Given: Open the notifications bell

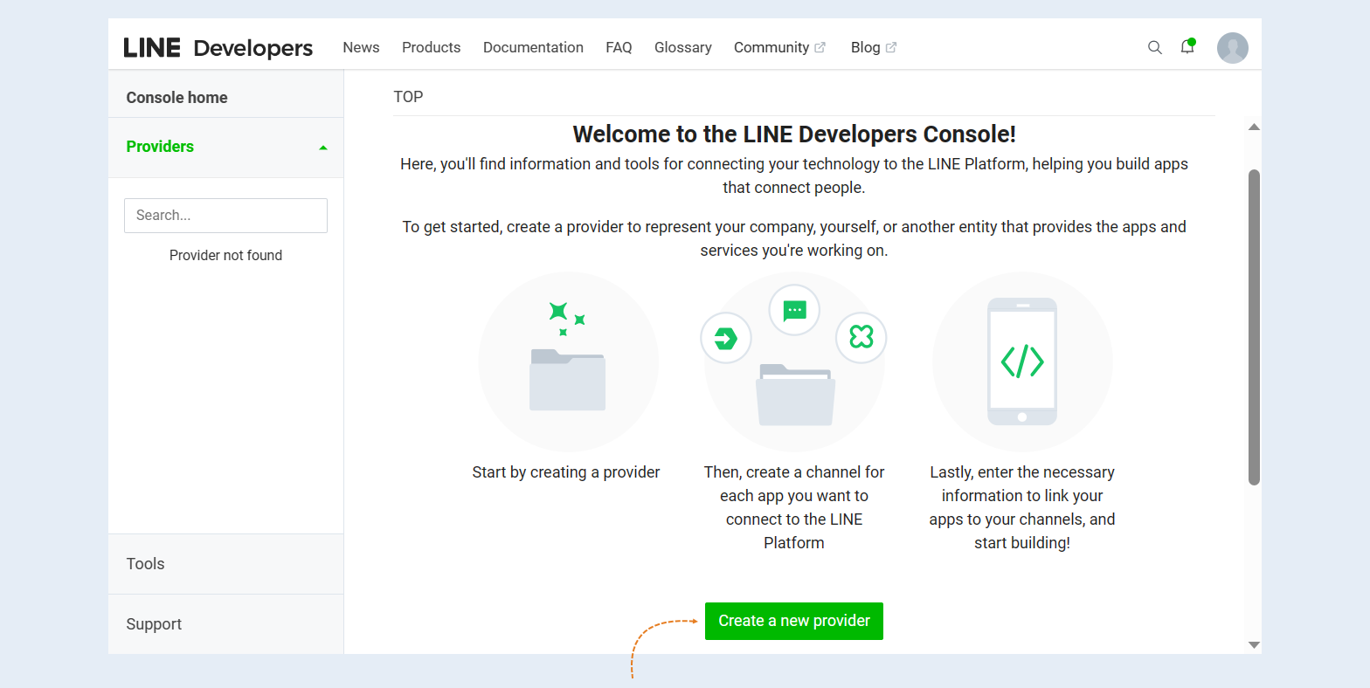Looking at the screenshot, I should pos(1187,46).
